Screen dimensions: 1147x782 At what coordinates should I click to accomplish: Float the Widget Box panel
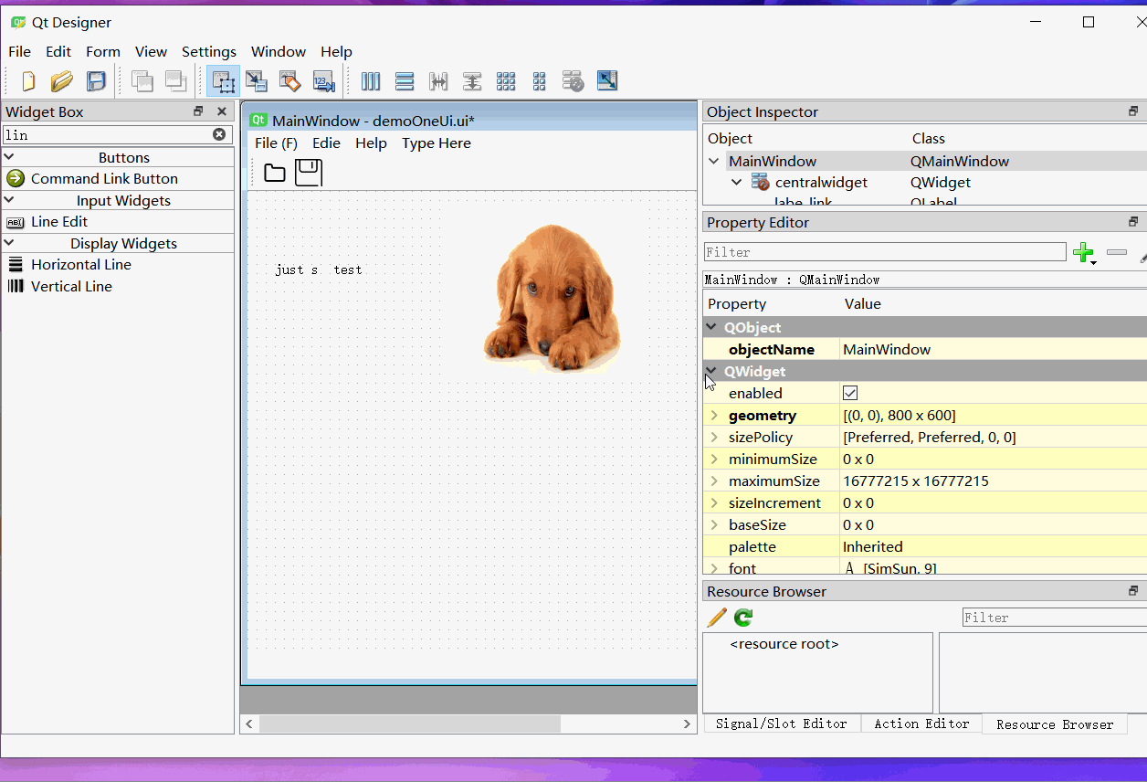point(198,111)
